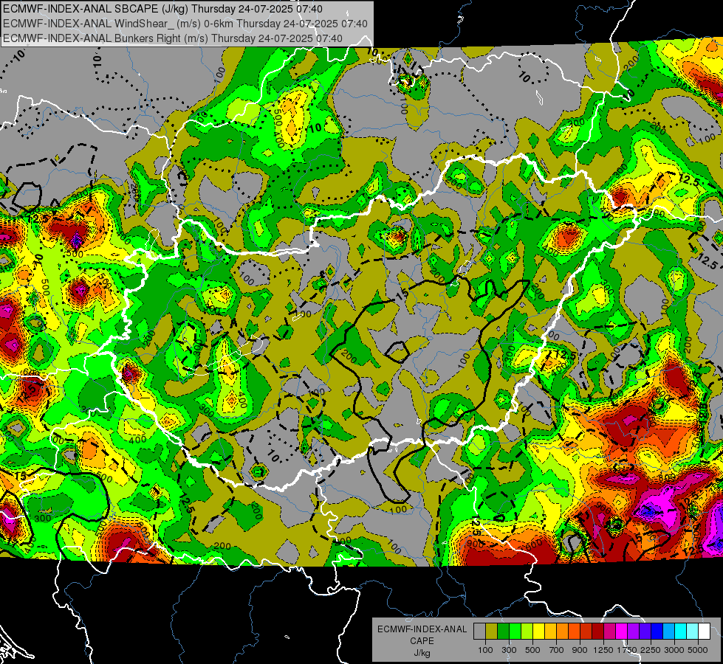The width and height of the screenshot is (723, 664).
Task: Click the 700 legend tick label
Action: (557, 650)
